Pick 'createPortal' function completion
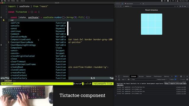189x106 pixels. [x=38, y=73]
